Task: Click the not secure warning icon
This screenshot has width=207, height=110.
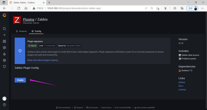Action: click(34, 8)
